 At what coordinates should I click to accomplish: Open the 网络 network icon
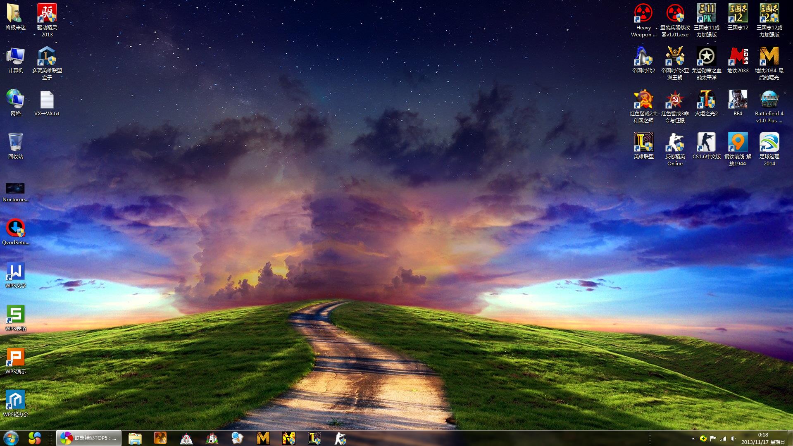pos(15,103)
